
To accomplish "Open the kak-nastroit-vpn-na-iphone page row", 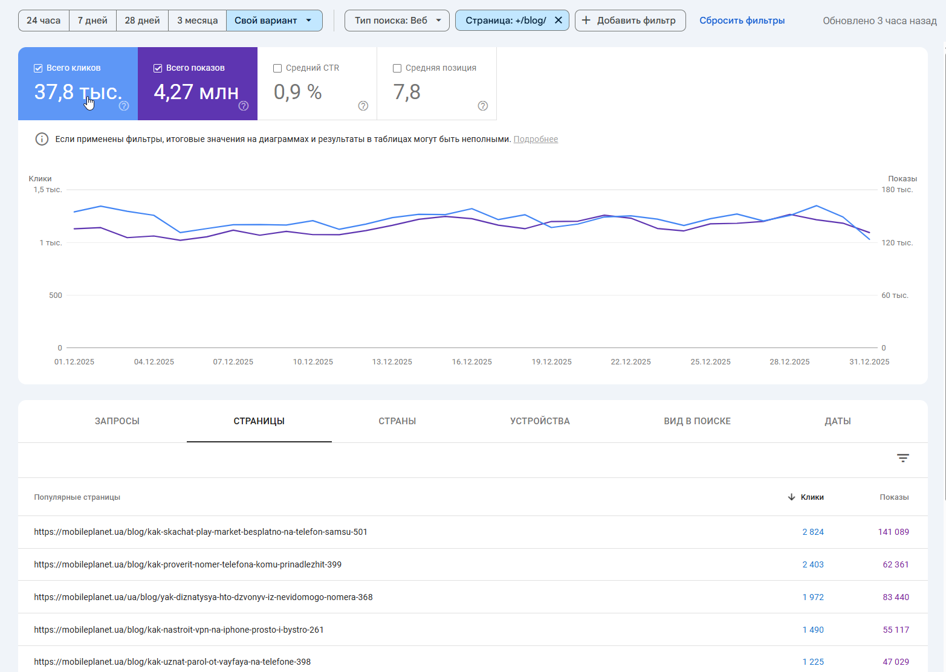I will pyautogui.click(x=179, y=630).
